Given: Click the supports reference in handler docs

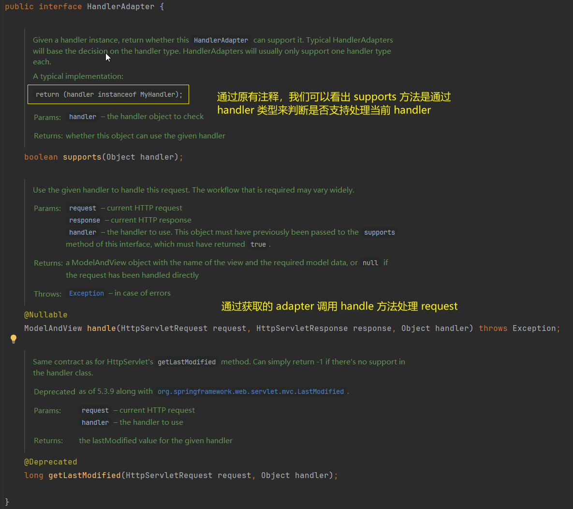Looking at the screenshot, I should (x=379, y=232).
